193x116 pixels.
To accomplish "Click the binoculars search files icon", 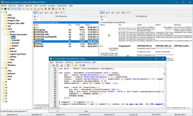I will click(53, 9).
